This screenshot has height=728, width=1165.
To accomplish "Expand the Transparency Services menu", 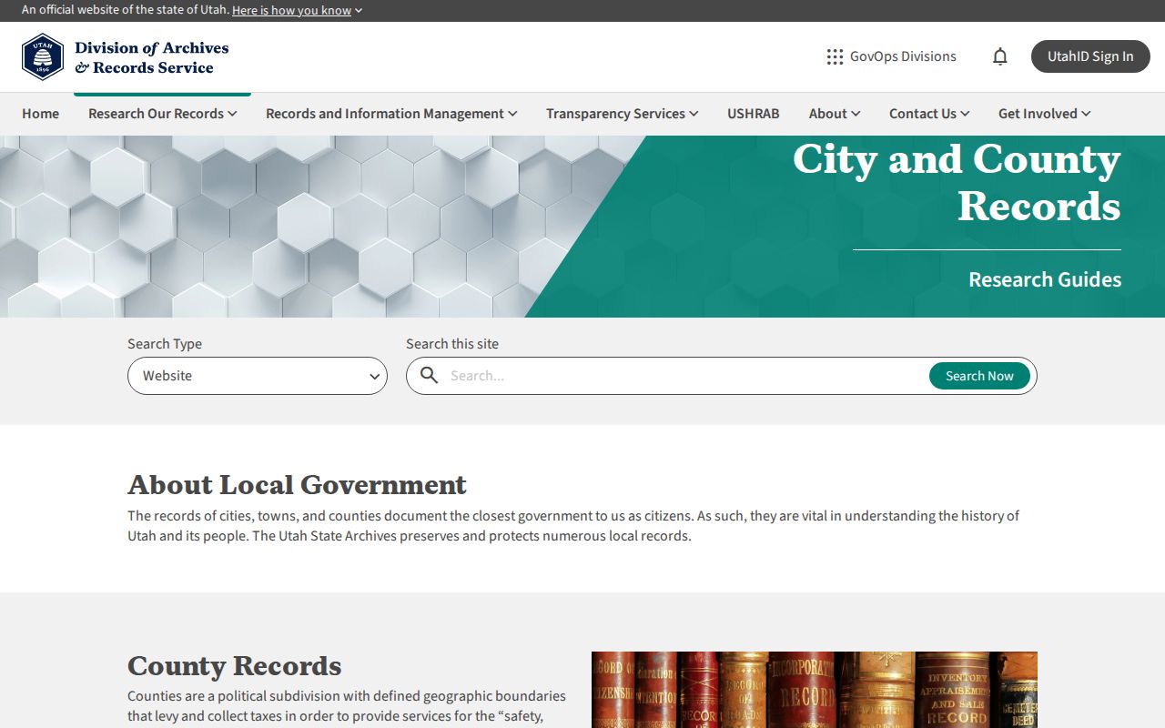I will pyautogui.click(x=622, y=114).
